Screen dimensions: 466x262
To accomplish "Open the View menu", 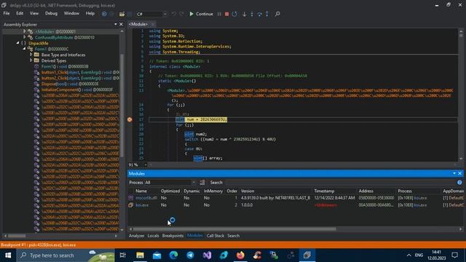I will 34,13.
